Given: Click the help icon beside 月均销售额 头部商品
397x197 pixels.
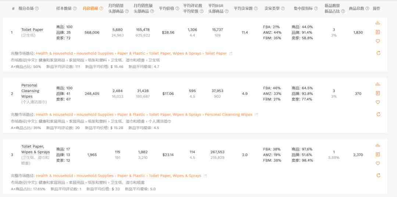Looking at the screenshot, I should click(x=152, y=11).
